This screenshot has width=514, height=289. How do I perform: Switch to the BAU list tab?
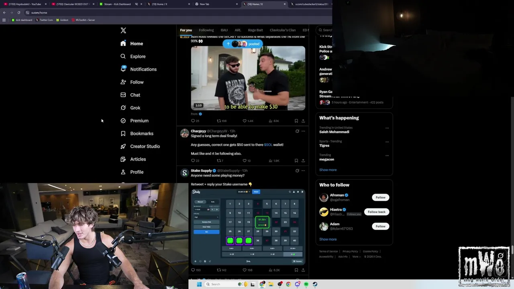[x=224, y=30]
